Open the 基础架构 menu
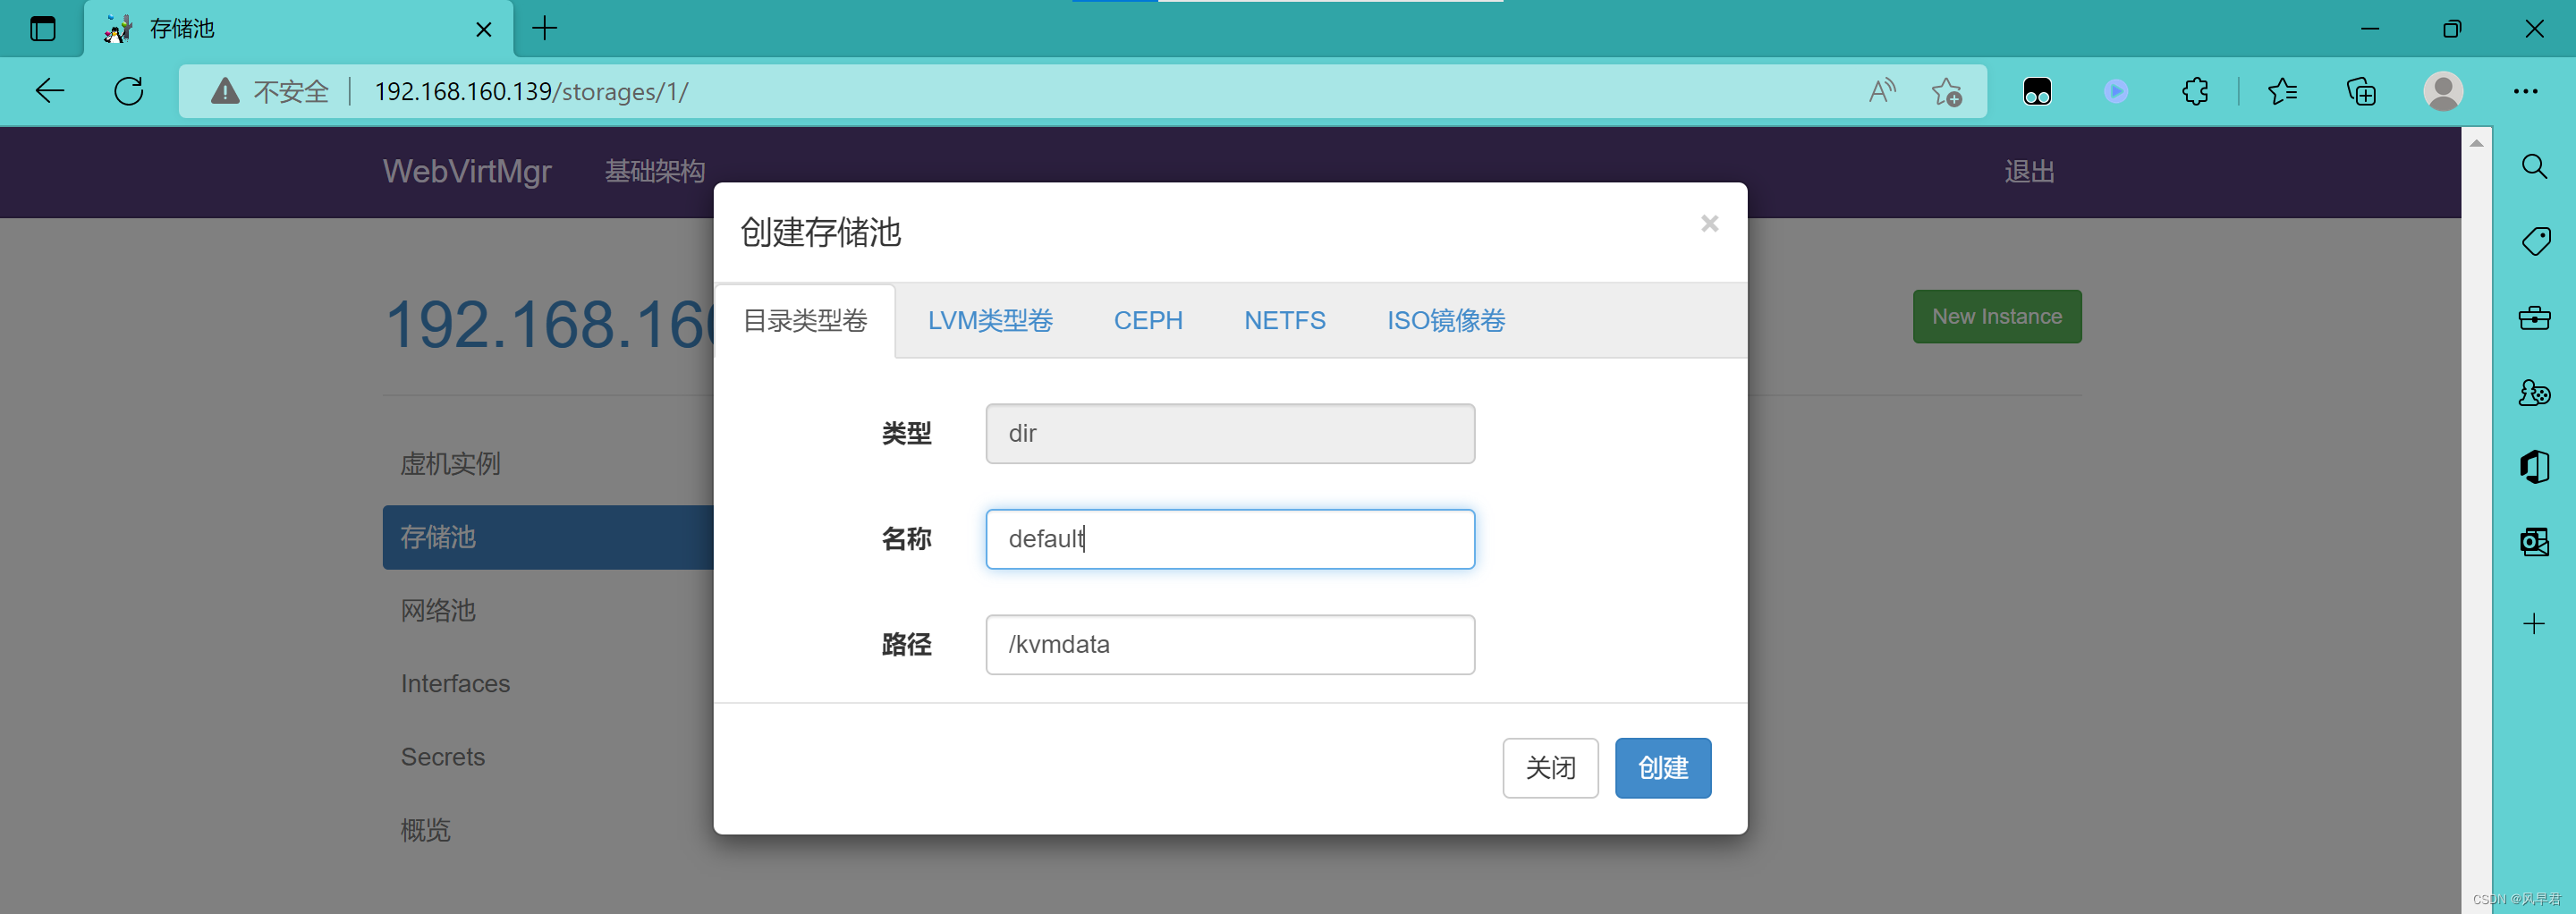Screen dimensions: 2576x914 click(654, 171)
